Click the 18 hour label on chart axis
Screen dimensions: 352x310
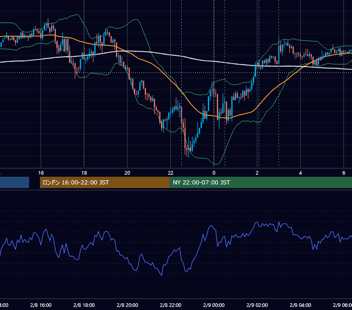[84, 173]
